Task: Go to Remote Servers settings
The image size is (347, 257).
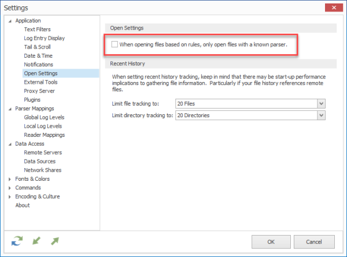Action: 43,152
